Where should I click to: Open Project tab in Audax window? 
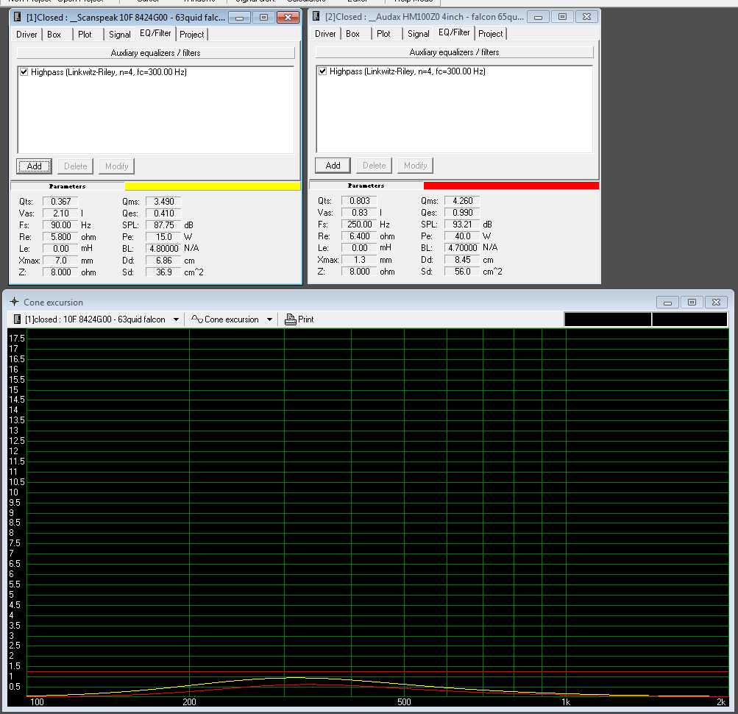click(491, 33)
